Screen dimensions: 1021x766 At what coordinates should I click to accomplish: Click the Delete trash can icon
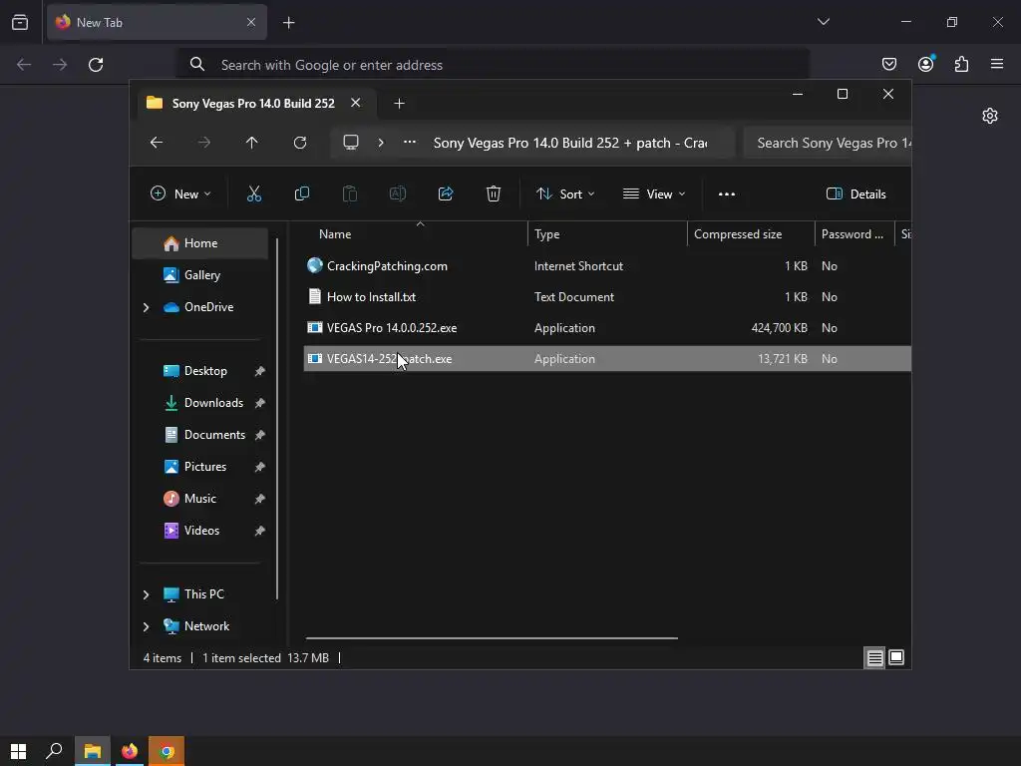click(494, 194)
